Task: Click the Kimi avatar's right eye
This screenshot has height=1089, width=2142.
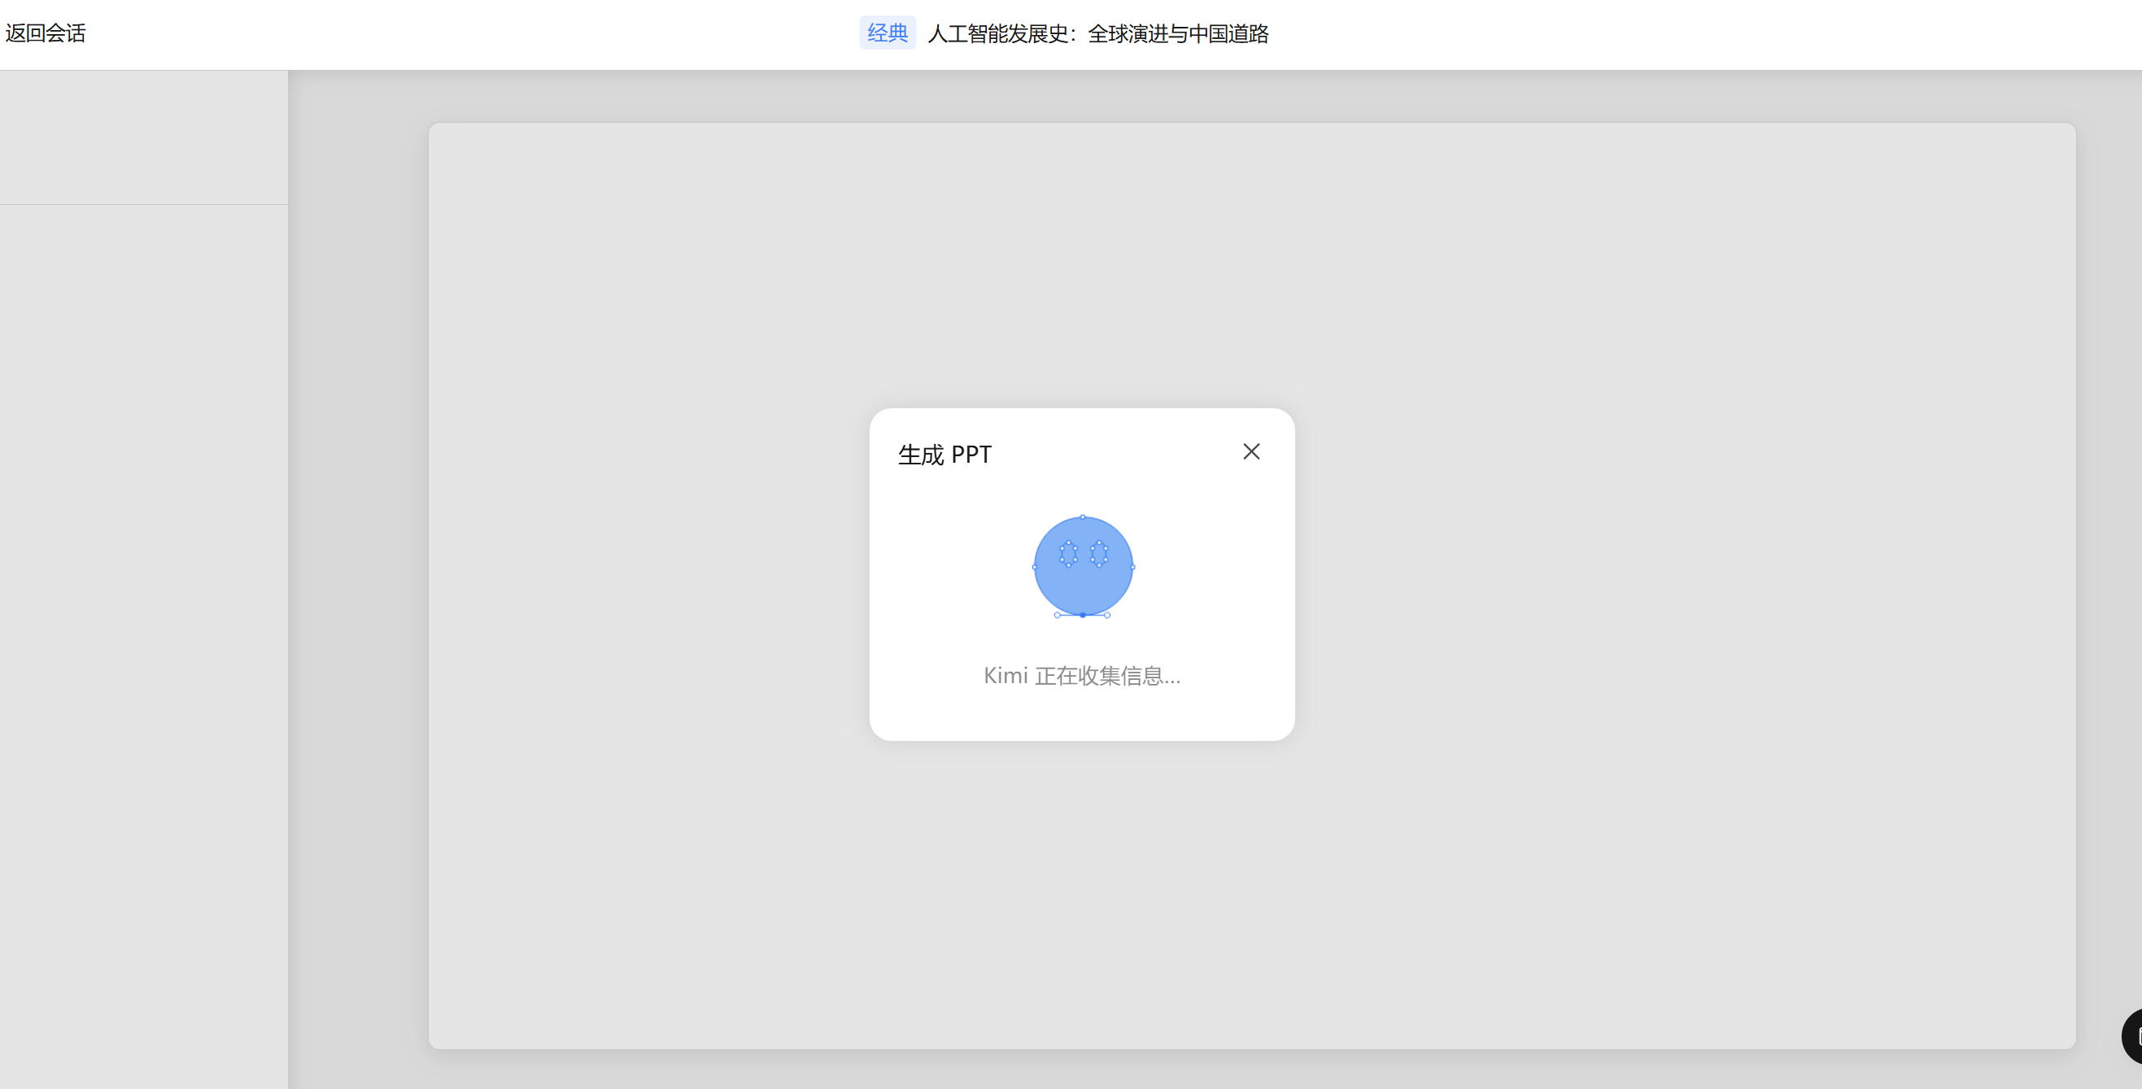Action: pos(1098,554)
